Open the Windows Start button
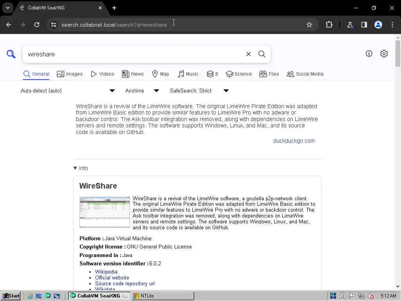The image size is (401, 301). (11, 296)
